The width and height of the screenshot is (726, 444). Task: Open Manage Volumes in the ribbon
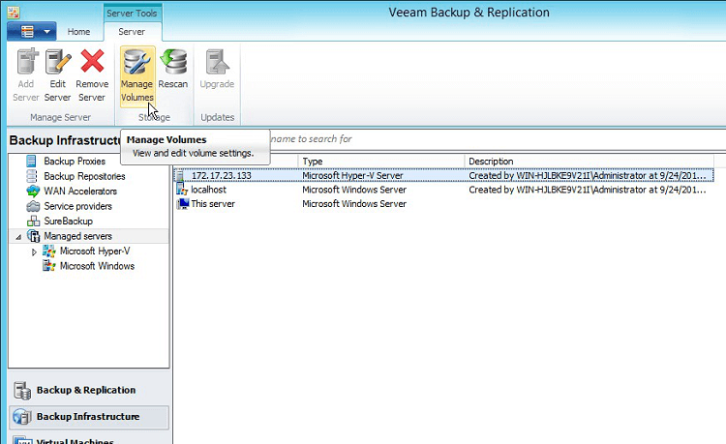[137, 75]
